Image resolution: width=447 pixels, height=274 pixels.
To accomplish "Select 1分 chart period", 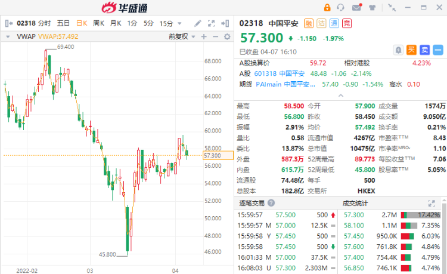I will (x=132, y=23).
